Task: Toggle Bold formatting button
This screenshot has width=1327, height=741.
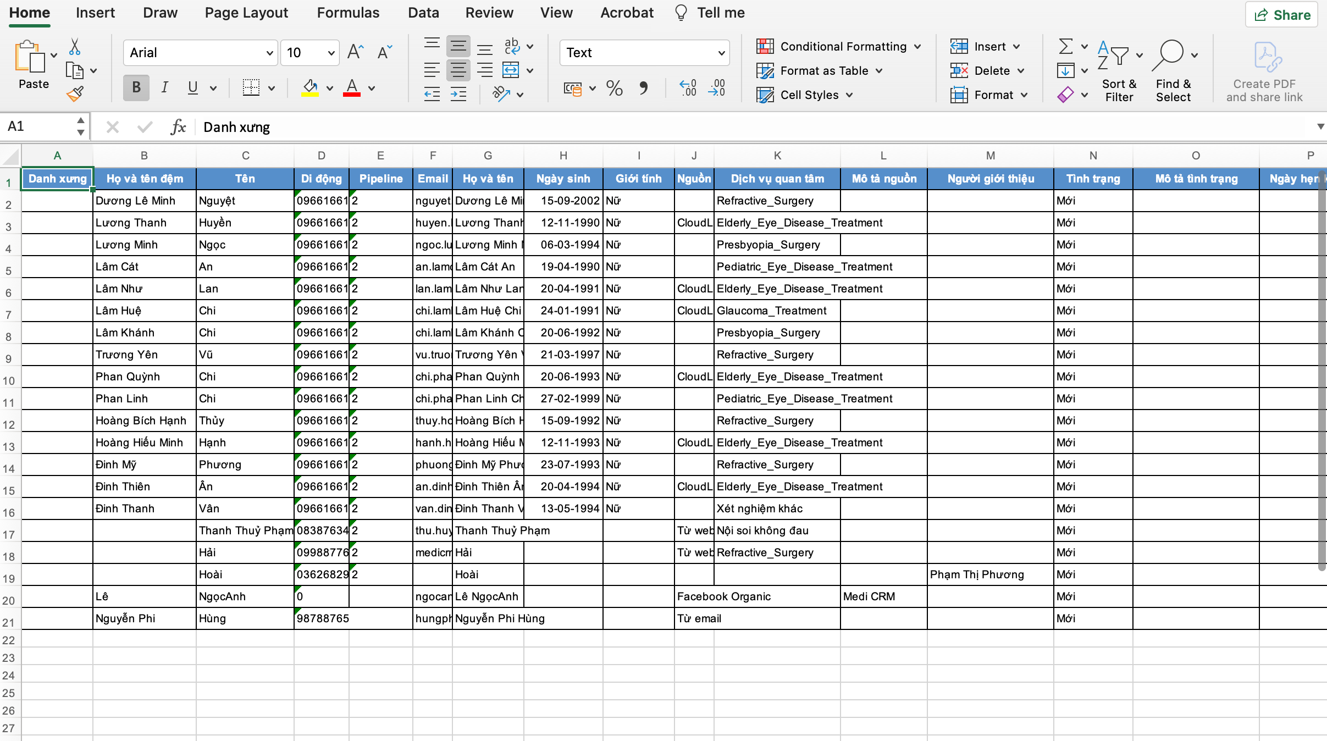Action: point(136,88)
